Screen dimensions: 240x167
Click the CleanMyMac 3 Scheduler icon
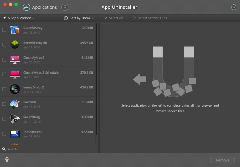pos(15,74)
